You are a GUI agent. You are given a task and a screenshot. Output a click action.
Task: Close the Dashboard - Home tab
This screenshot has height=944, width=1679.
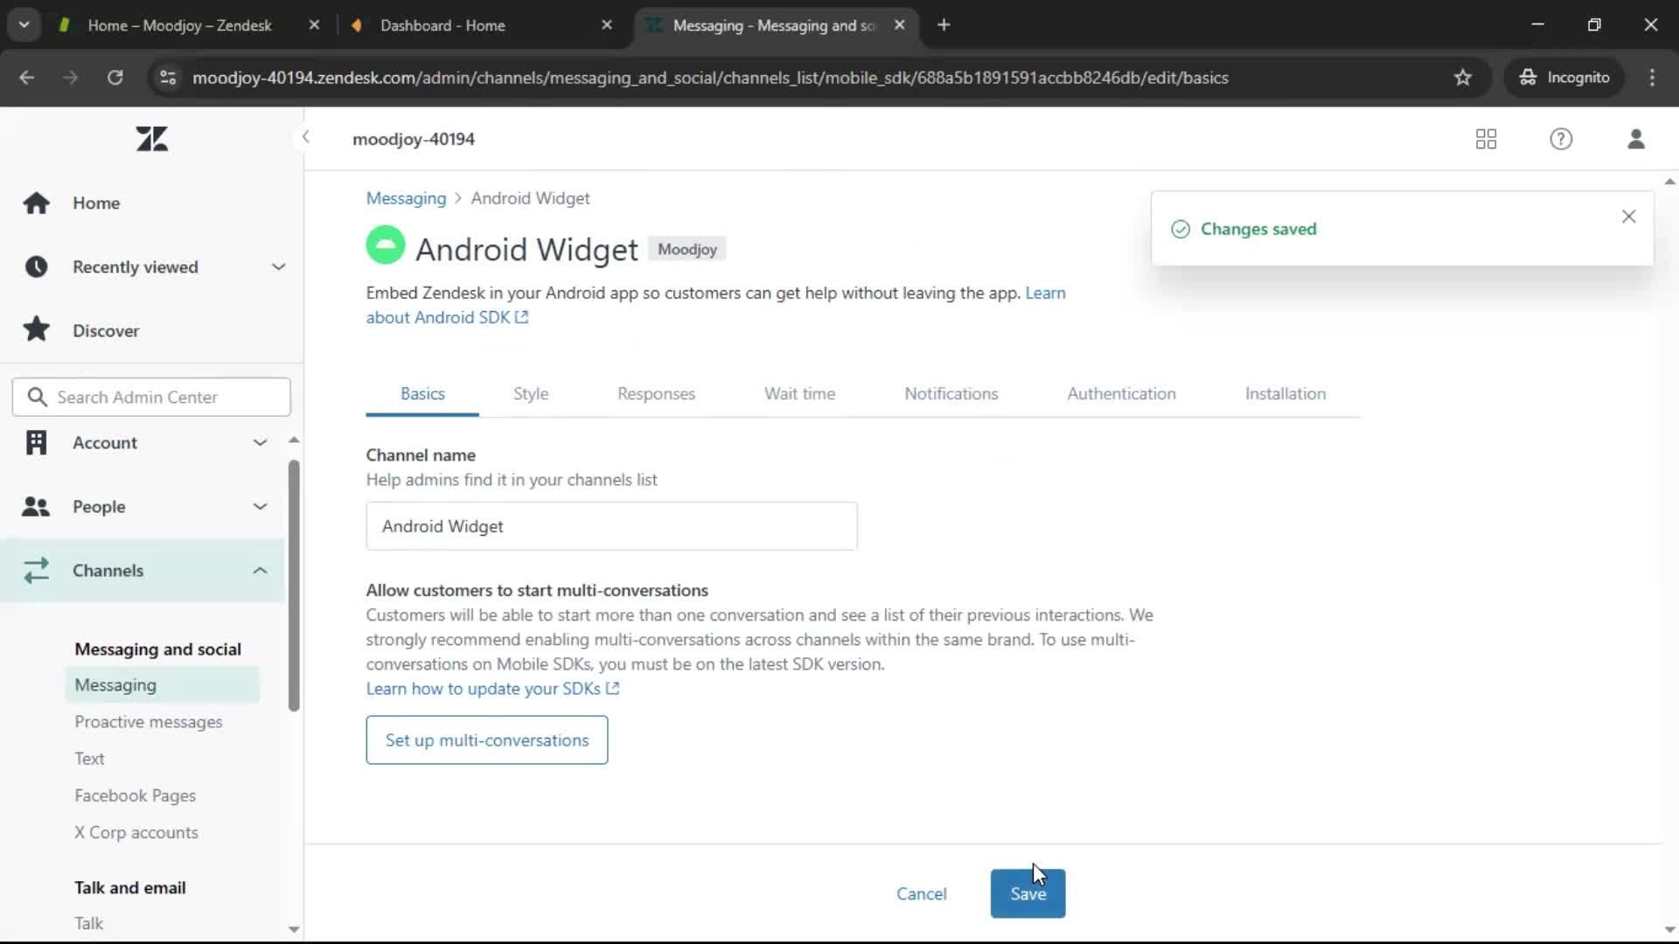pyautogui.click(x=607, y=25)
